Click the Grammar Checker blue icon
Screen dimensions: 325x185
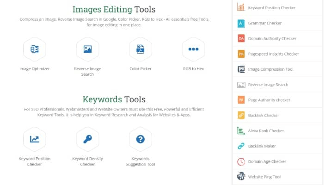241,23
